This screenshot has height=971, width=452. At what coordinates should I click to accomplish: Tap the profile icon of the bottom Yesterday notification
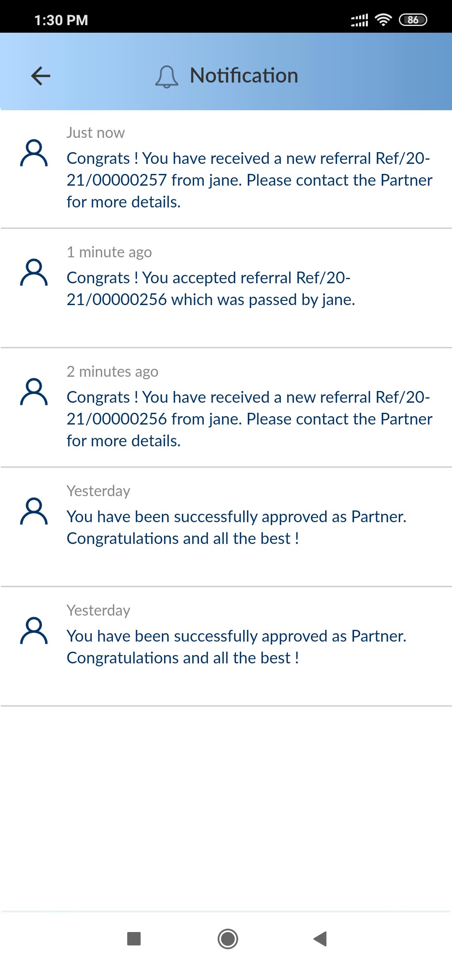tap(34, 631)
